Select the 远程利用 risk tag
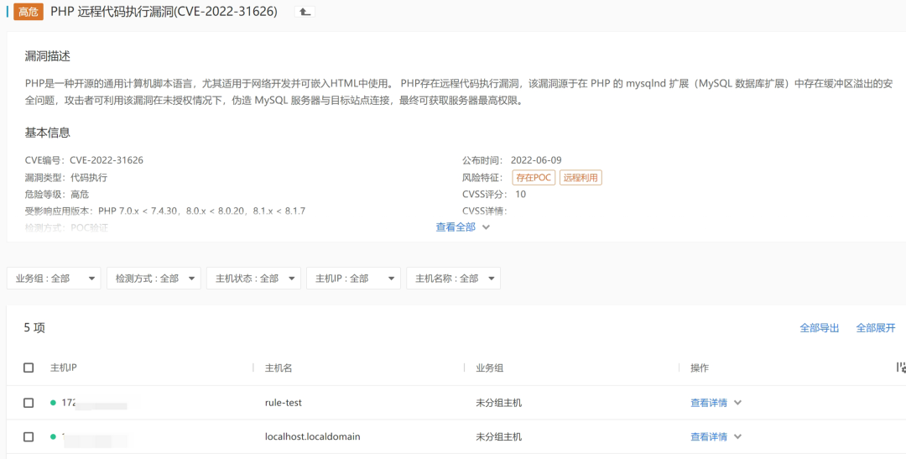 pyautogui.click(x=581, y=177)
